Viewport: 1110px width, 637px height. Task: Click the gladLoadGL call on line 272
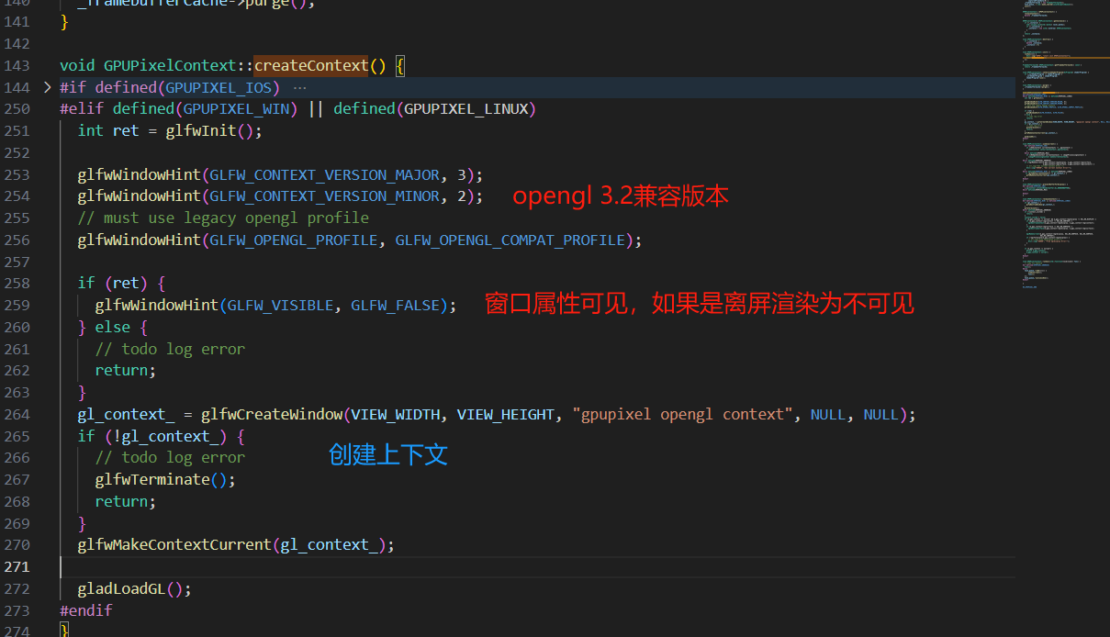pos(121,588)
